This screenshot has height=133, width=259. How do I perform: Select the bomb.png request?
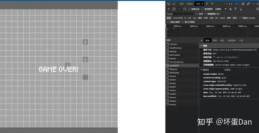tap(182, 72)
